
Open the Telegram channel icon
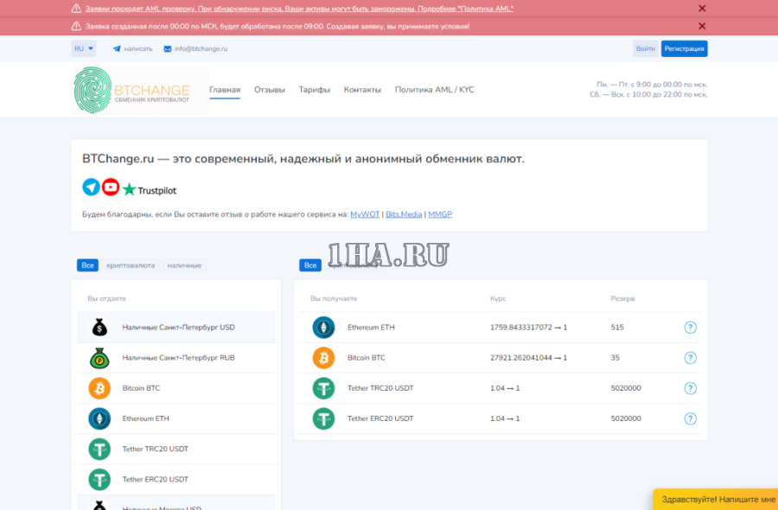[x=91, y=187]
